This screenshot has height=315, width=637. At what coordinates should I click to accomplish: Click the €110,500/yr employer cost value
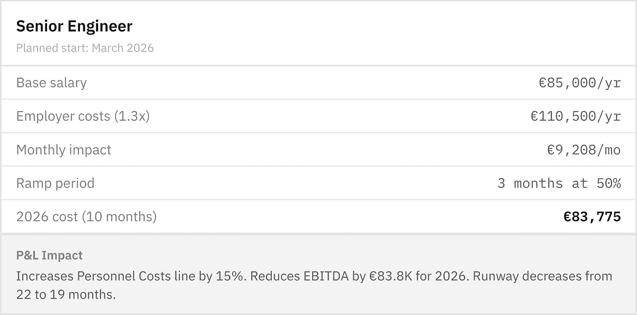coord(575,116)
